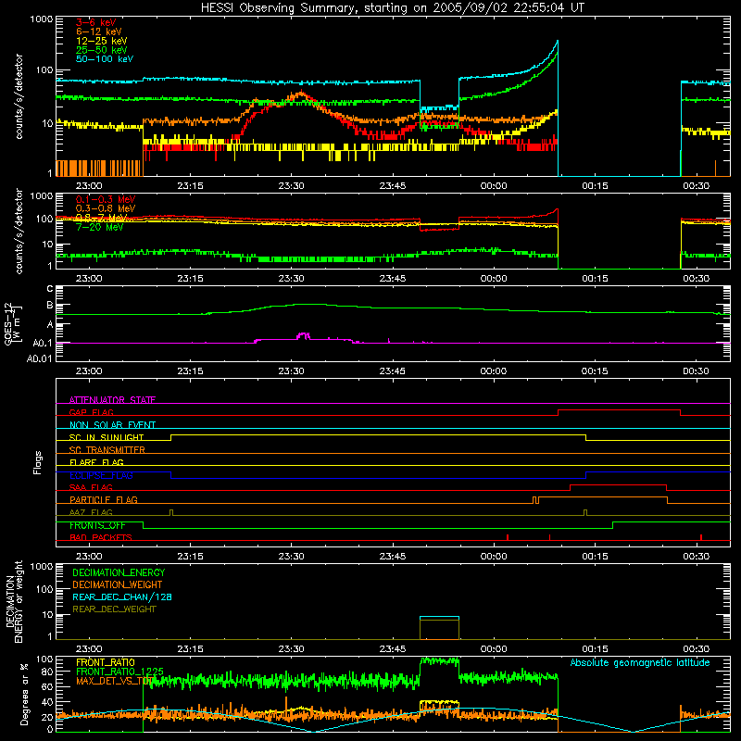
Task: Click the 'A0.1' tick label on GOES axis
Action: coord(43,343)
